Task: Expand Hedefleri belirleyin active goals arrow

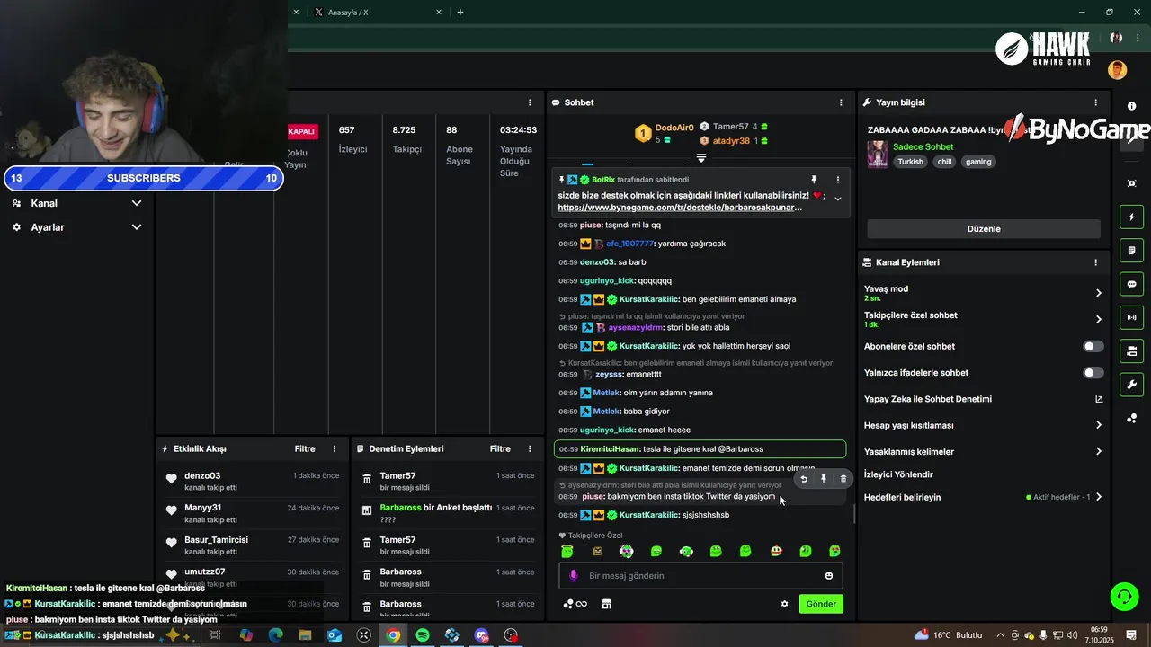Action: (1098, 497)
